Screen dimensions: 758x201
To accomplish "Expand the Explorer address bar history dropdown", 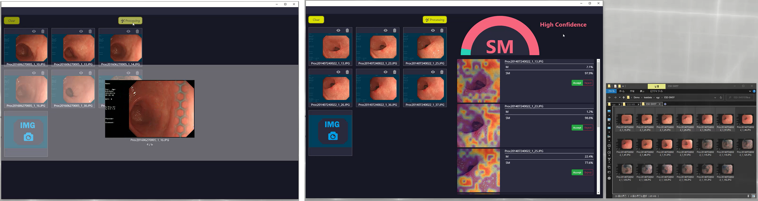I will tap(715, 98).
